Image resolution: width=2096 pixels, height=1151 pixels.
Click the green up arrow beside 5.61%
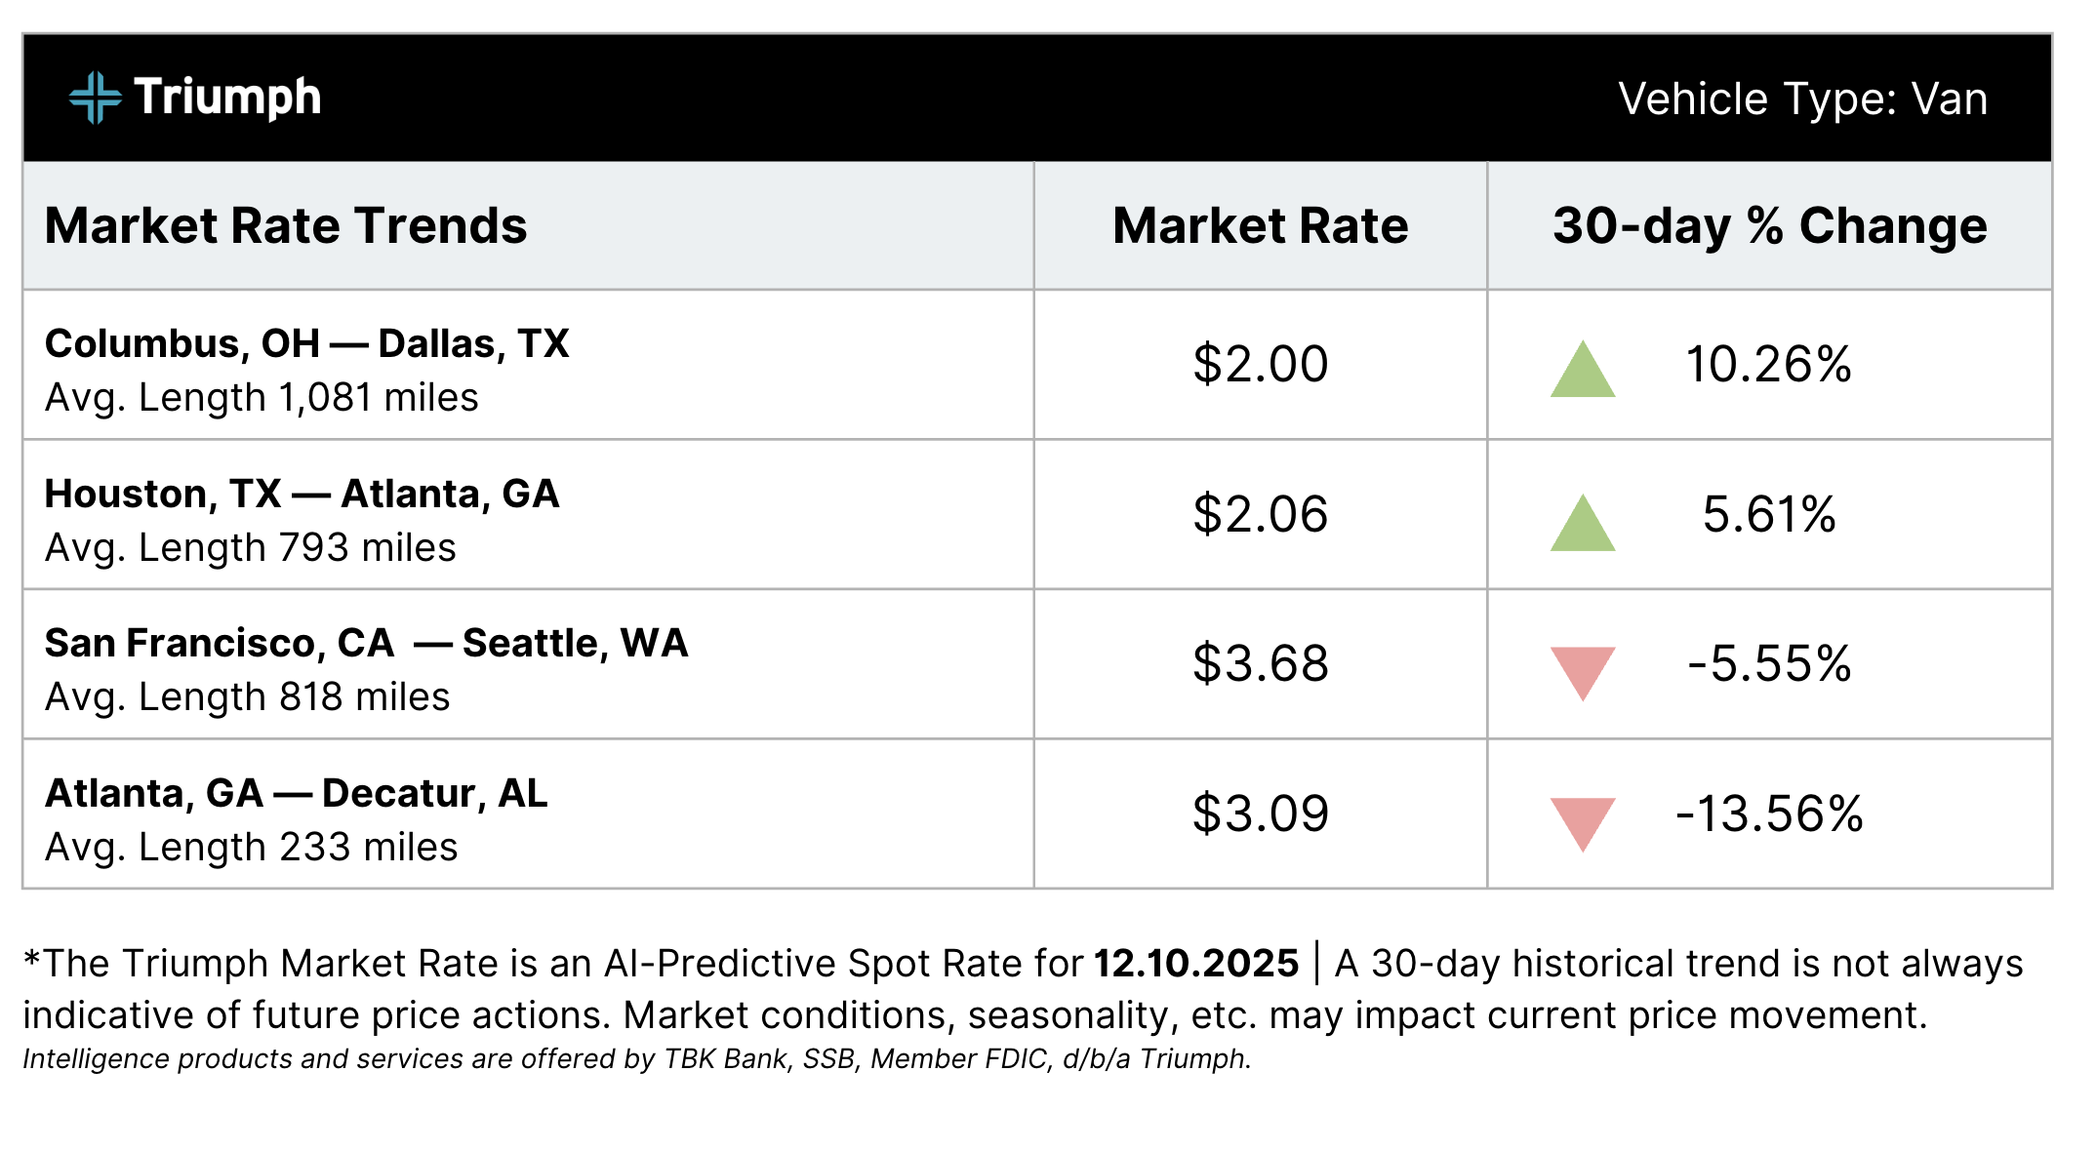tap(1582, 524)
